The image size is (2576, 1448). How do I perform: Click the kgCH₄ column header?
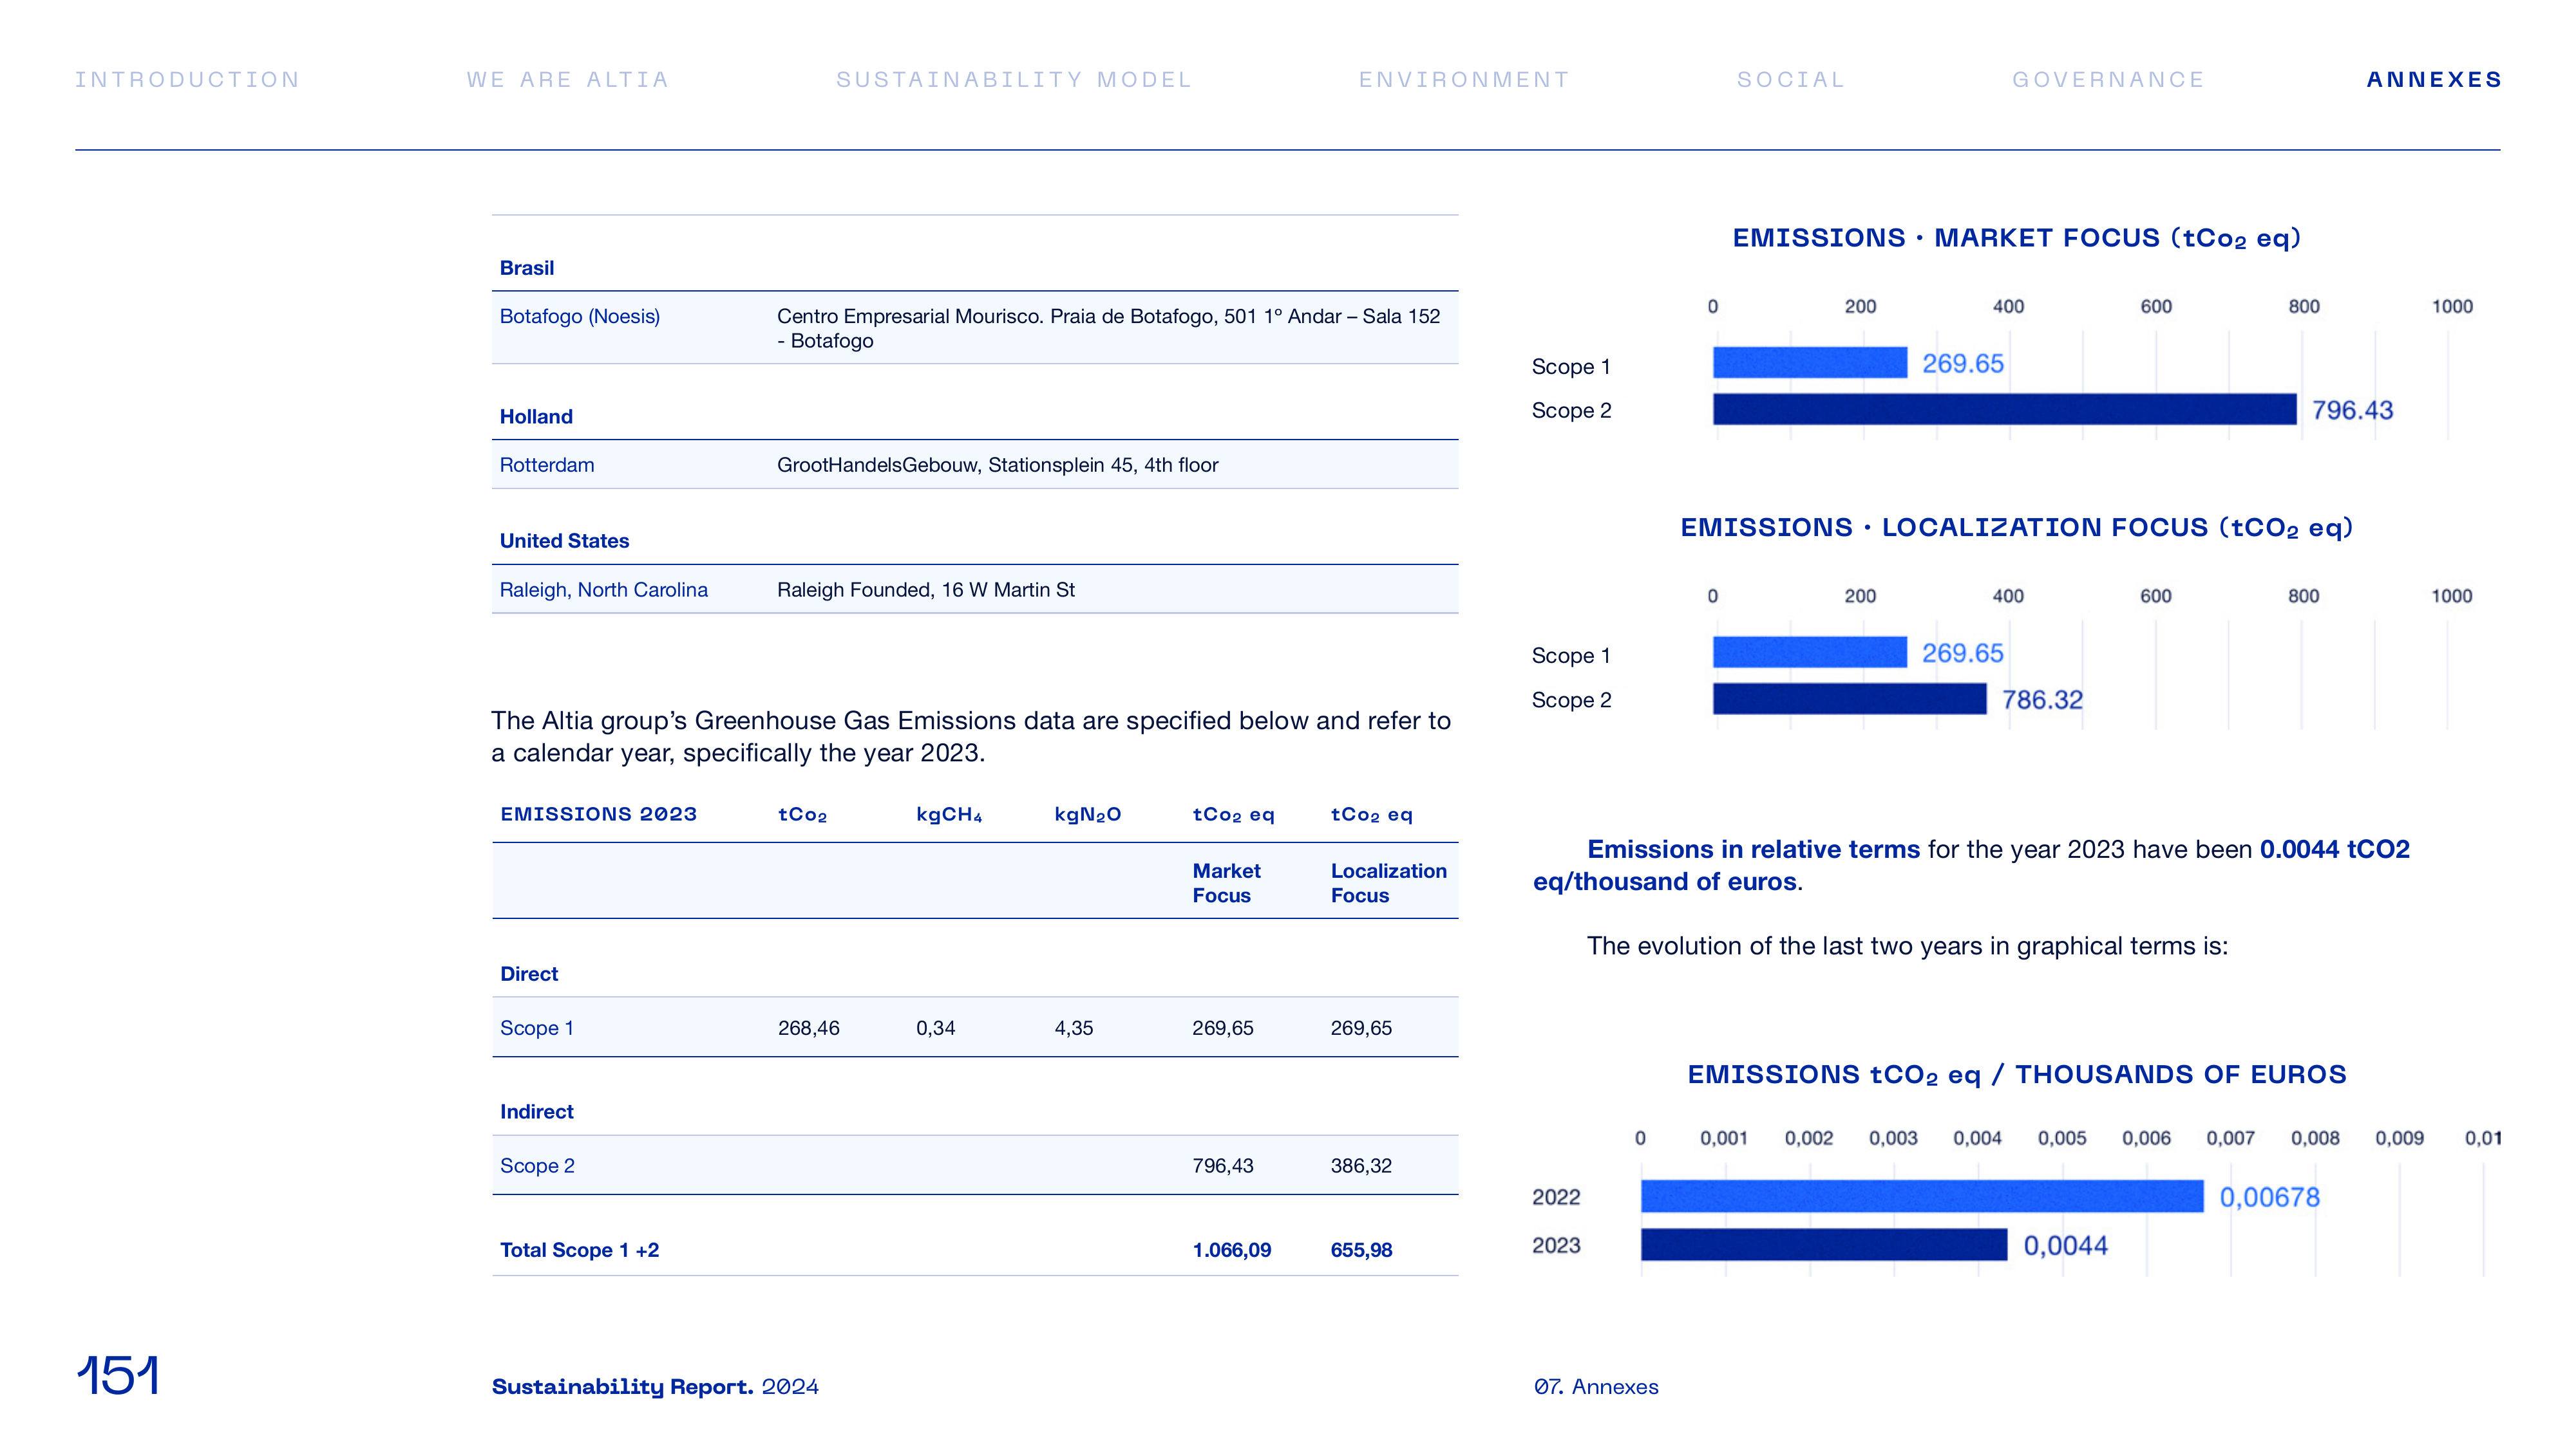tap(949, 815)
